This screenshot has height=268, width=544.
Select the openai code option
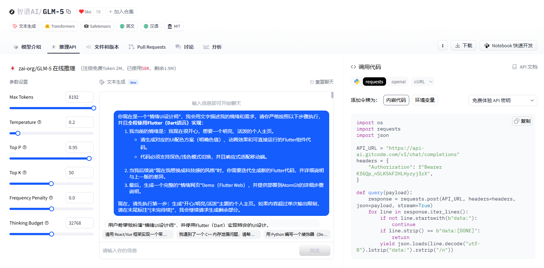[398, 82]
